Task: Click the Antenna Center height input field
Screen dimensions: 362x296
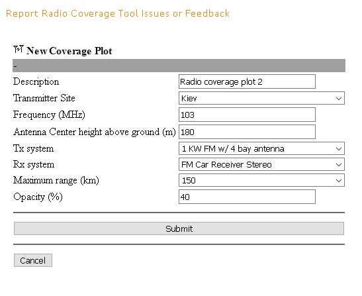Action: pyautogui.click(x=247, y=132)
